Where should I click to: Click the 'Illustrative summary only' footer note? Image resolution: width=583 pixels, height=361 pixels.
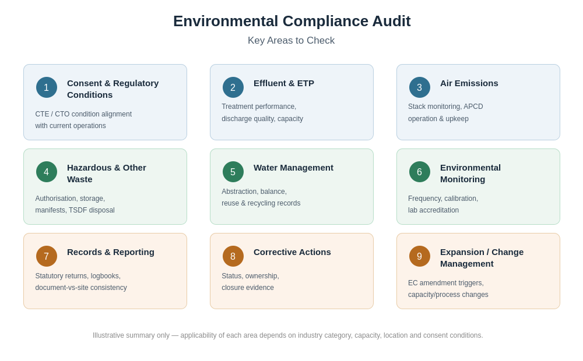point(288,335)
